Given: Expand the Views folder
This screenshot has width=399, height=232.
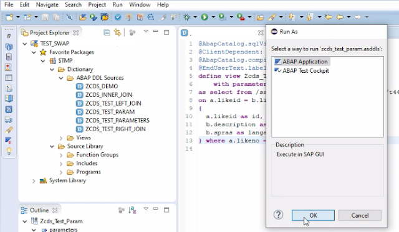Looking at the screenshot, I should pyautogui.click(x=61, y=138).
